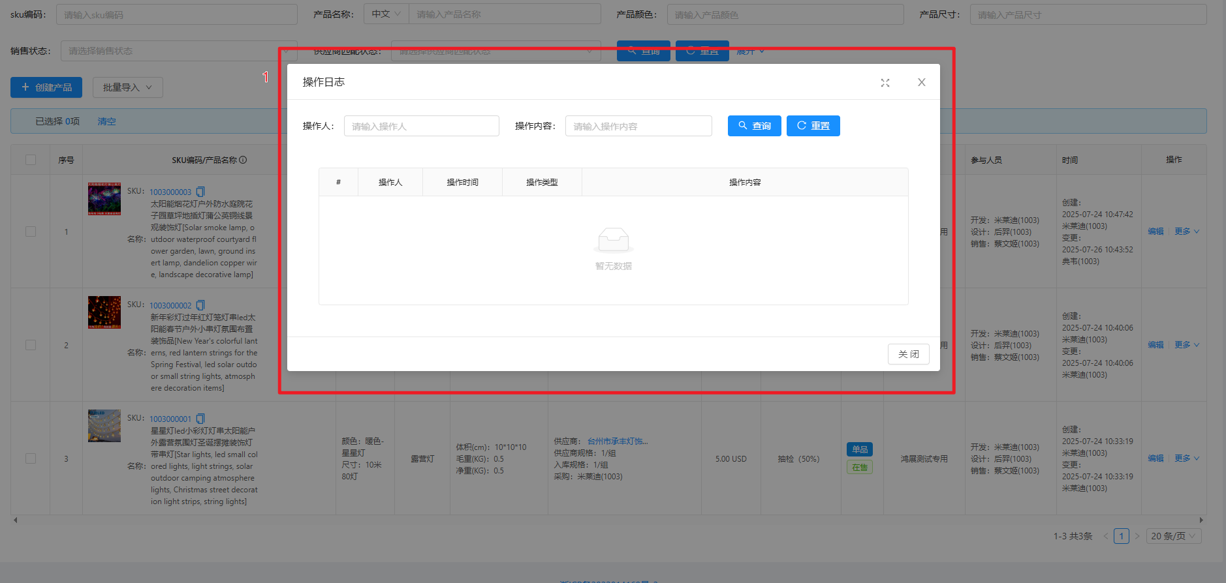Screen dimensions: 1226x583
Task: Copy SKU 1003000002 with copy icon
Action: 200,305
